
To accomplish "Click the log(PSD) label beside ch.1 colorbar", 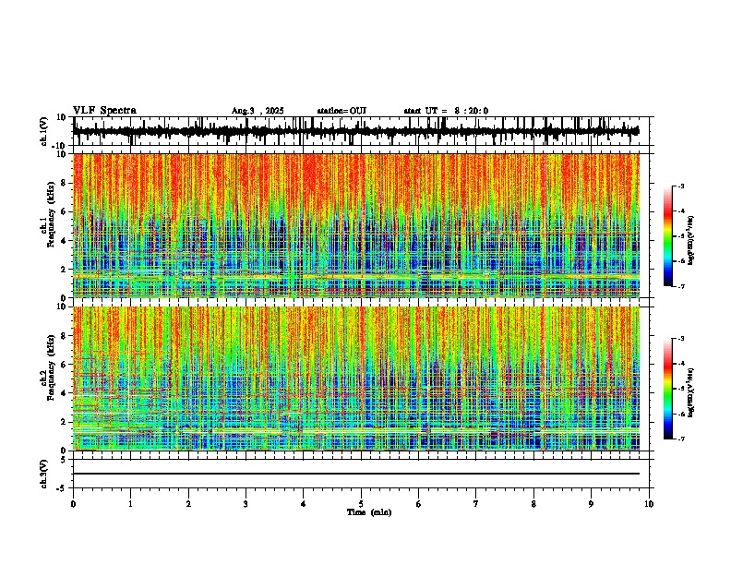I will click(691, 240).
